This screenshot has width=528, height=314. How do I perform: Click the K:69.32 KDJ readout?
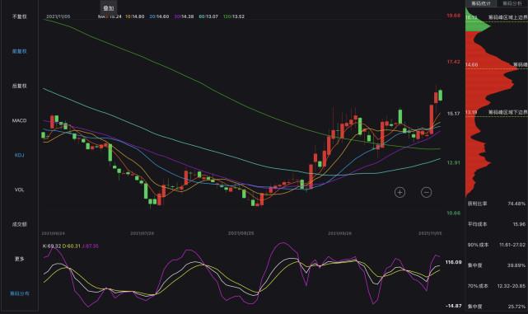coord(52,246)
